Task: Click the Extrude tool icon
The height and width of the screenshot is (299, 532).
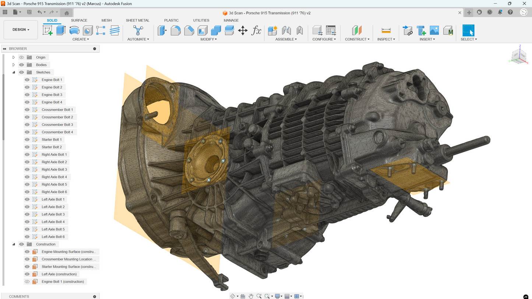Action: tap(61, 31)
